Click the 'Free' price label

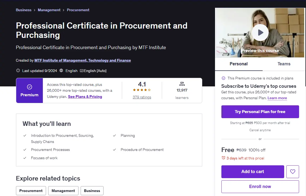coord(228,150)
